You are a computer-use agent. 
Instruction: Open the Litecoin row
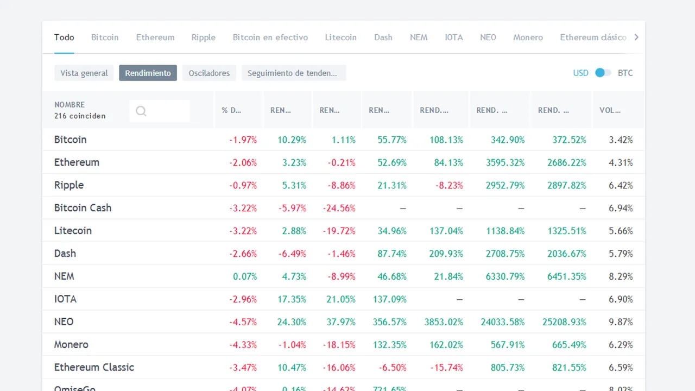click(344, 231)
